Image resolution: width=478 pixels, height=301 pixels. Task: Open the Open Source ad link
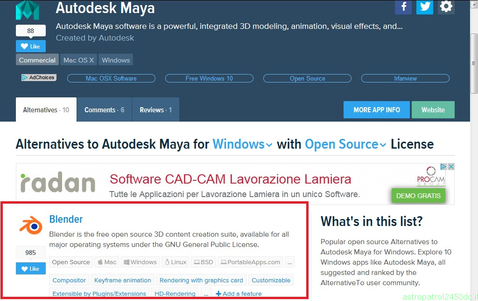tap(307, 78)
